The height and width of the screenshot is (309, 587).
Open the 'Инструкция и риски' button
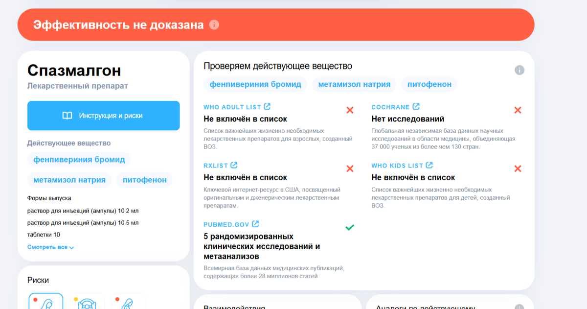[x=103, y=116]
